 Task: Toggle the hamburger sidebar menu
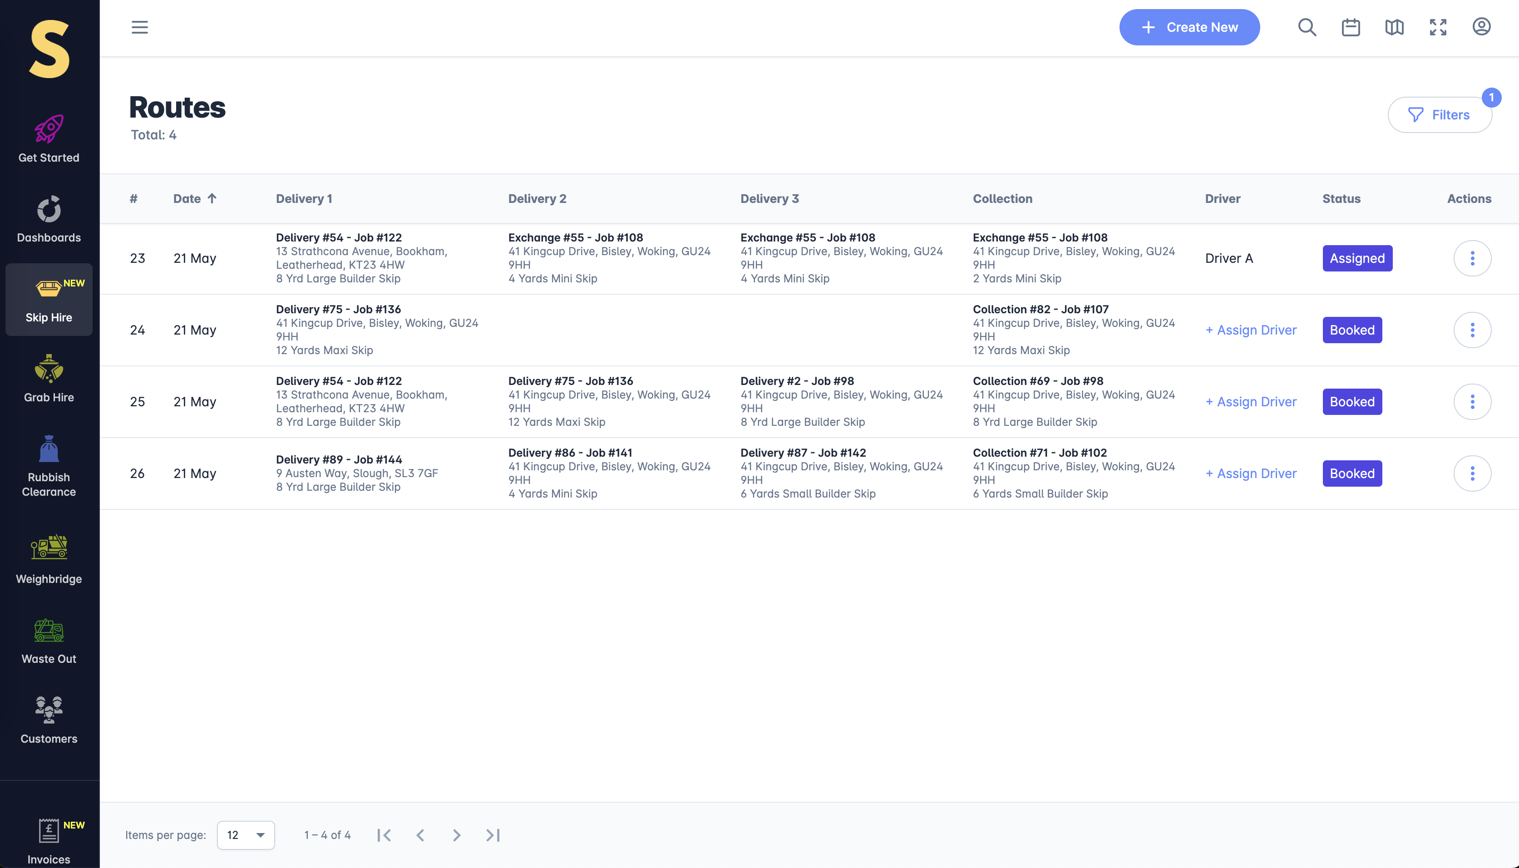(139, 27)
